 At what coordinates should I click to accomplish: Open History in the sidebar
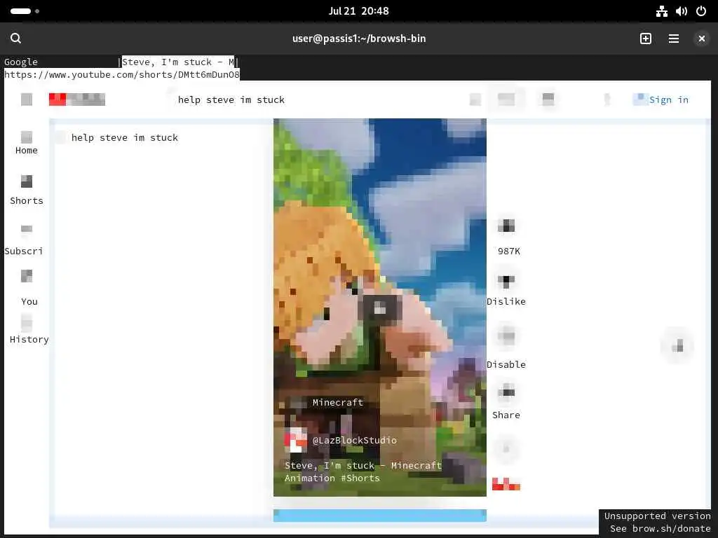coord(29,329)
